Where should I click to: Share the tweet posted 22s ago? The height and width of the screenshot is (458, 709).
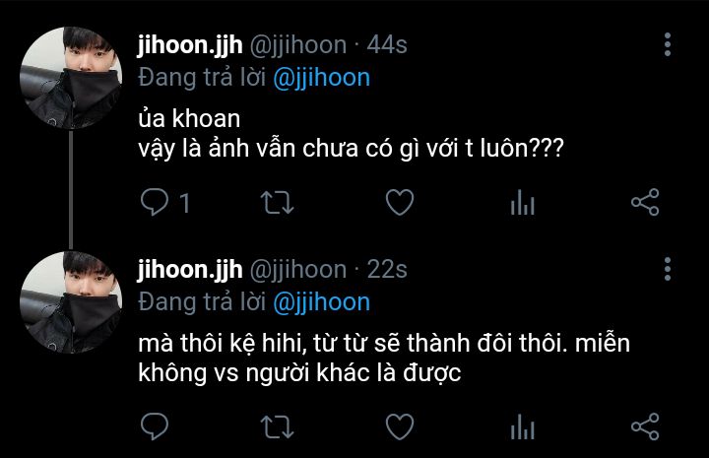click(x=645, y=425)
